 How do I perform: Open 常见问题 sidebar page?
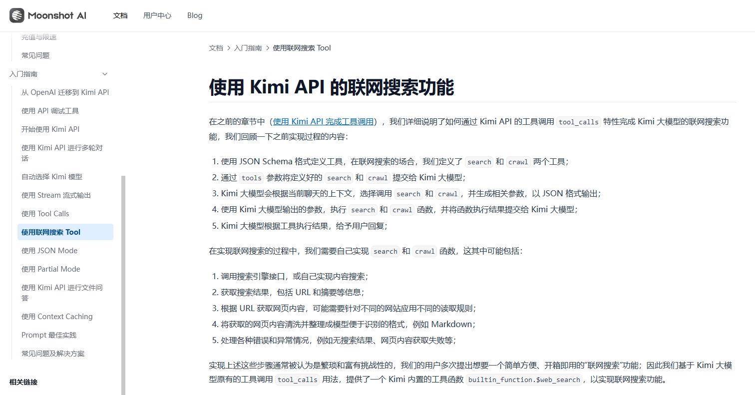(x=35, y=55)
